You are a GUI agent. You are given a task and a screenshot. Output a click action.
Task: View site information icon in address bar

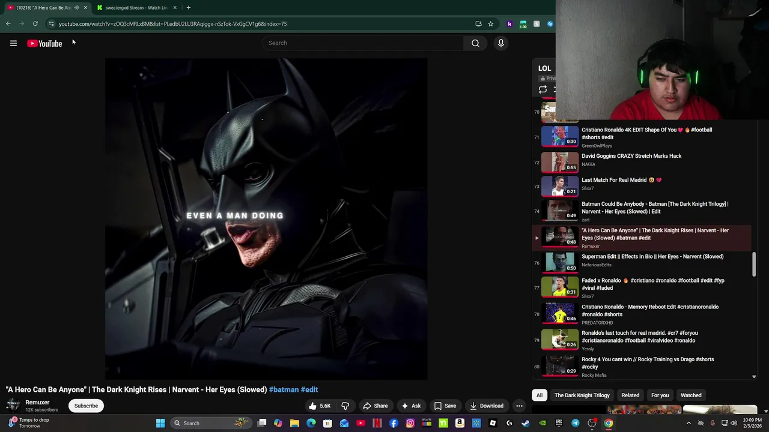coord(51,24)
